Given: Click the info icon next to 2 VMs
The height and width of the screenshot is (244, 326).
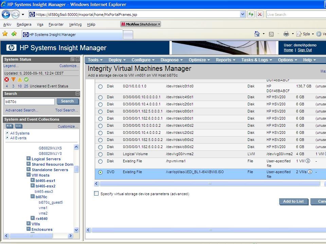Looking at the screenshot, I should click(x=310, y=171).
